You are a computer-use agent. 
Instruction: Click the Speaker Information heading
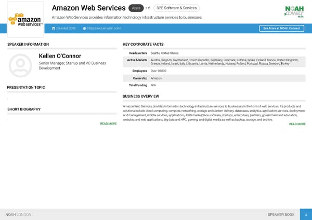[28, 45]
